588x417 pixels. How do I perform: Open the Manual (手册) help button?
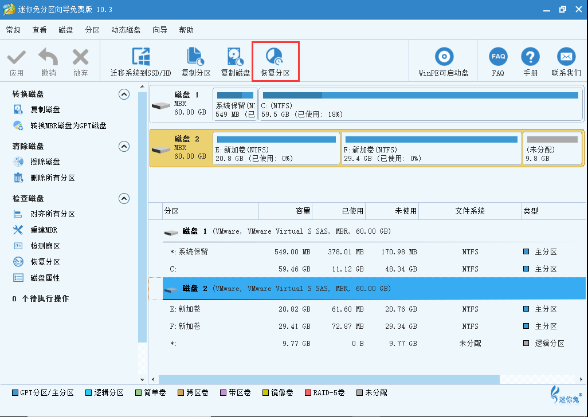coord(530,62)
